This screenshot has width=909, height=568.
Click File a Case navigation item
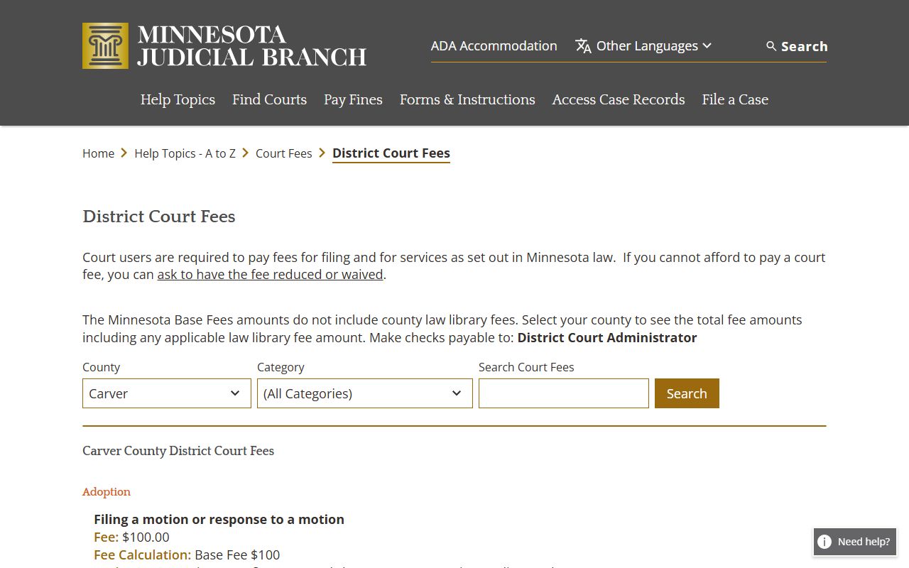click(x=735, y=99)
